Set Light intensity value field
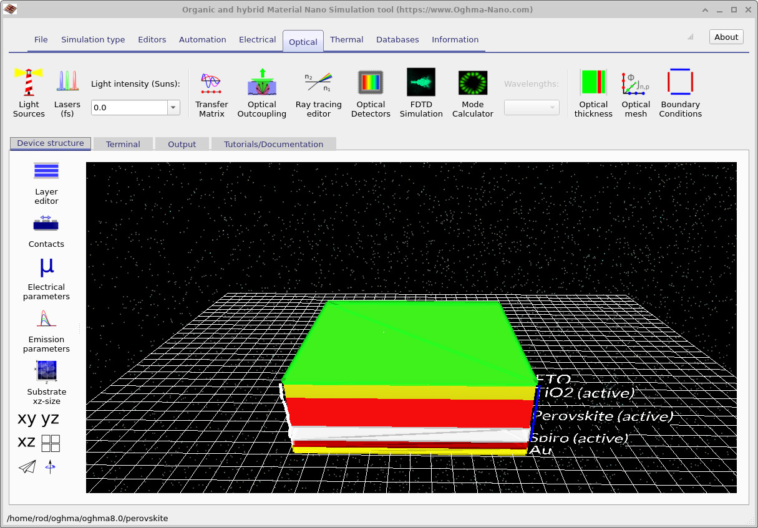Screen dimensions: 758x528 point(129,107)
